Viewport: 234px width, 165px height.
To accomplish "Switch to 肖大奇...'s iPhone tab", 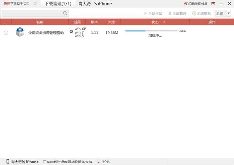I will 95,4.
